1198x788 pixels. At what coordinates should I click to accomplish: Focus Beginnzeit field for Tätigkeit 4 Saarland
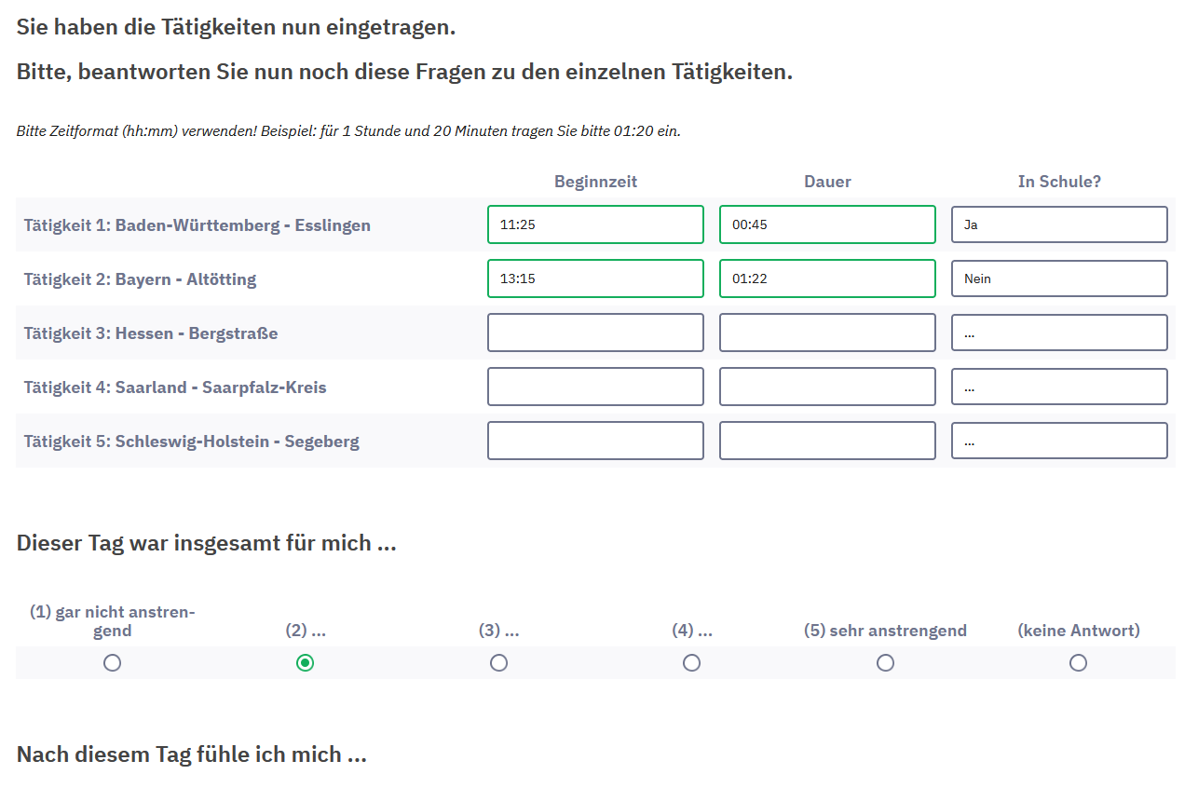pos(595,387)
